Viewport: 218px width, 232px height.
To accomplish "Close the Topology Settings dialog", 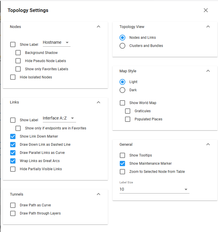I will pyautogui.click(x=206, y=10).
